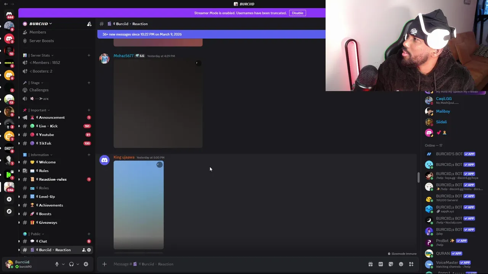Open Mohaz5677's dark image attachment

(158, 104)
